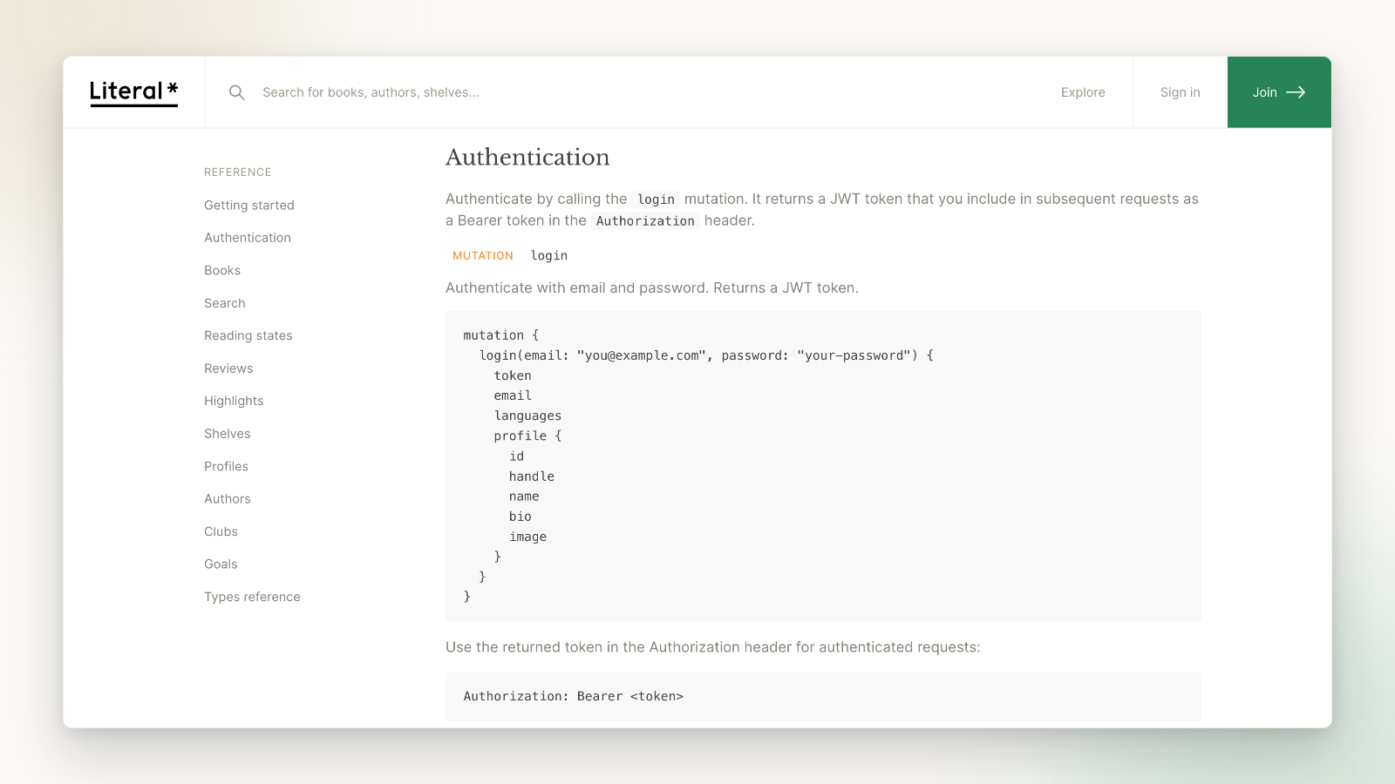Click the search magnifier icon
The height and width of the screenshot is (784, 1395).
click(236, 92)
